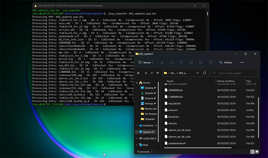Viewport: 268px width, 158px height.
Task: Minimize the 602_update1 Explorer window
Action: 236,54
